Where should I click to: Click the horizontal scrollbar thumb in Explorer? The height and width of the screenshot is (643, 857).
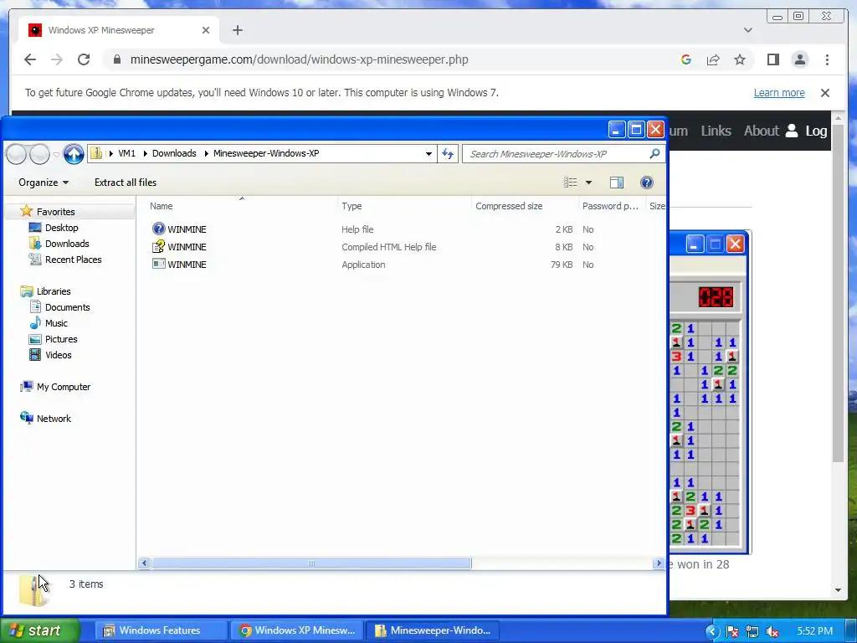tap(311, 563)
